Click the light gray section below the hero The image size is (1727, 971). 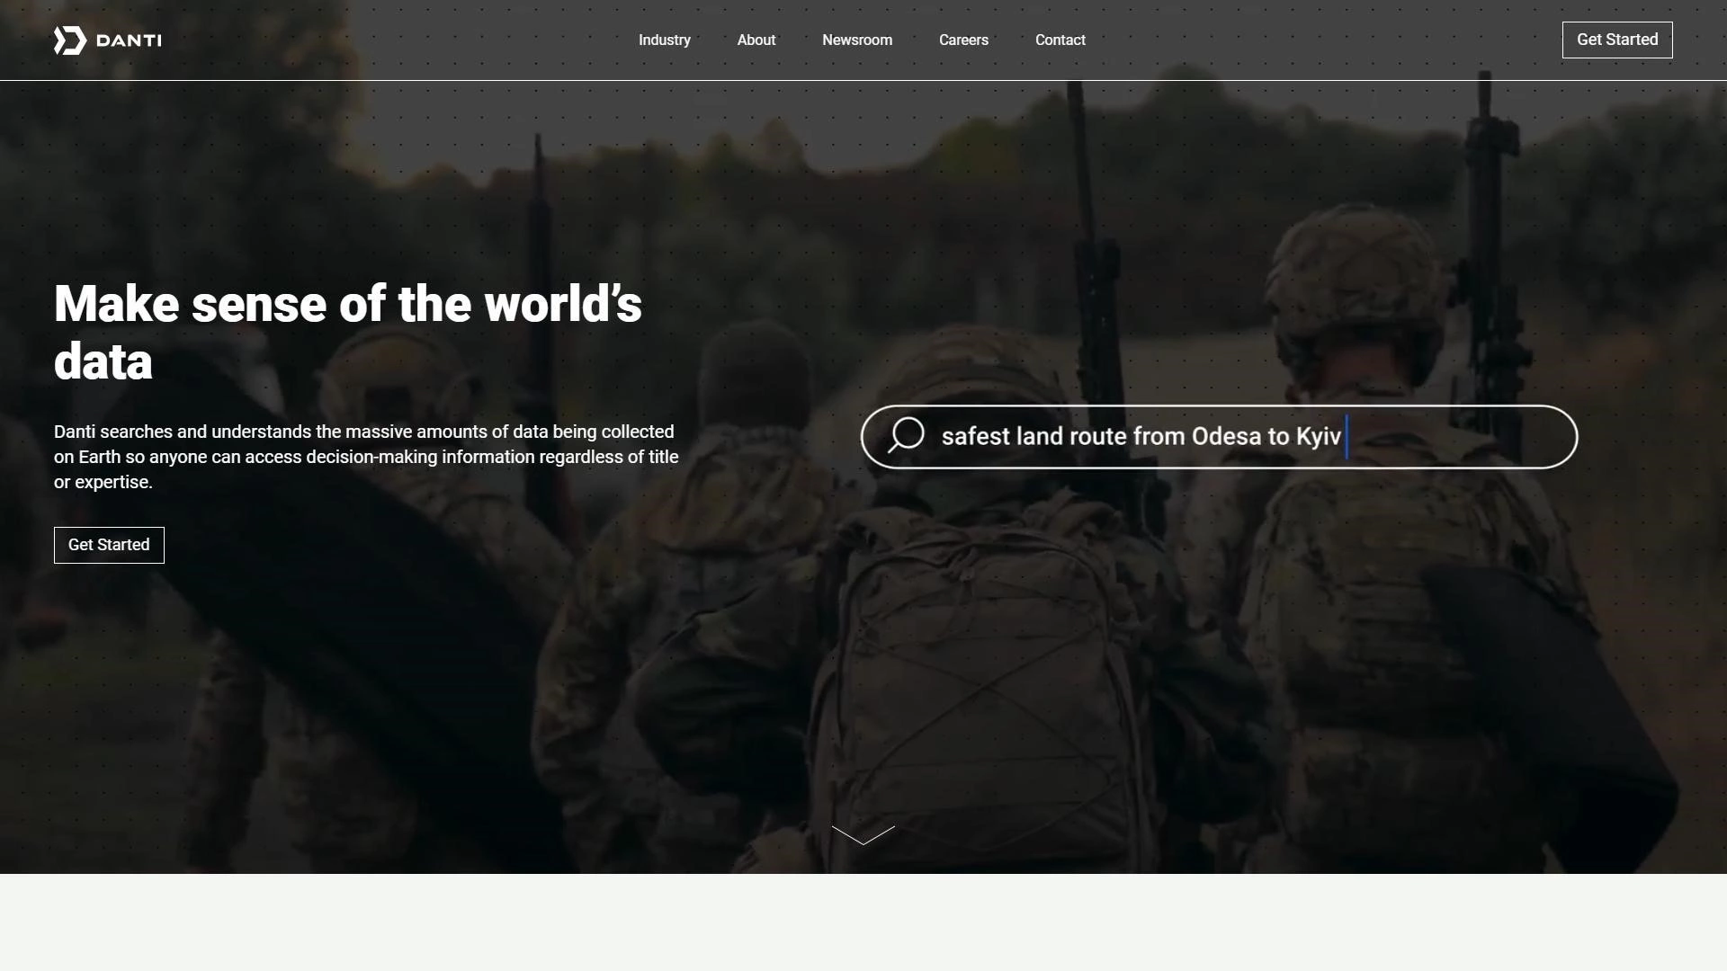[x=863, y=922]
